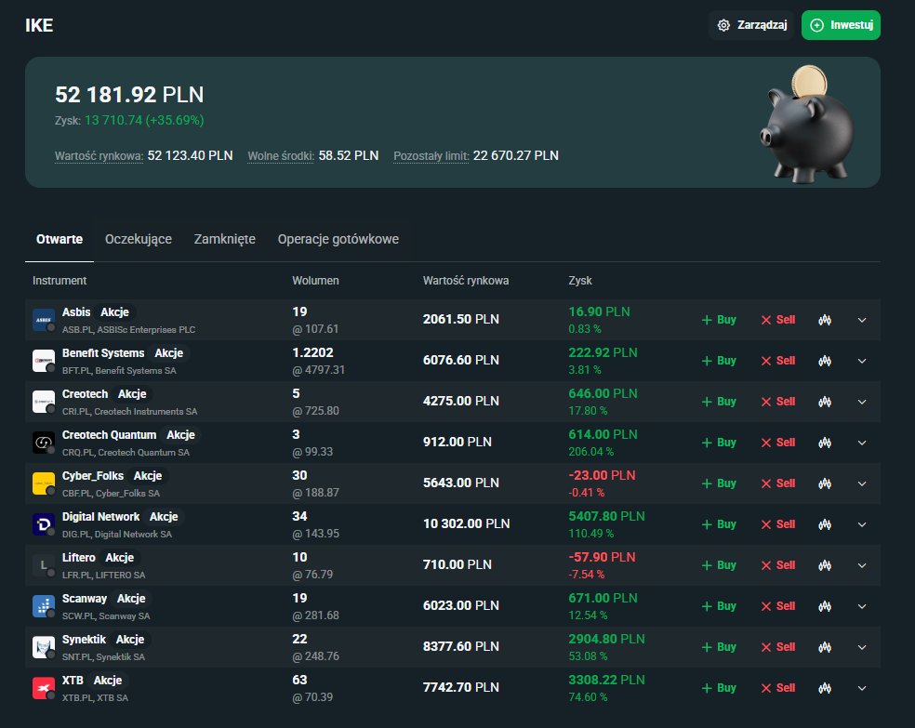This screenshot has width=915, height=728.
Task: Open chart icon for Creotech Quantum row
Action: pos(825,443)
